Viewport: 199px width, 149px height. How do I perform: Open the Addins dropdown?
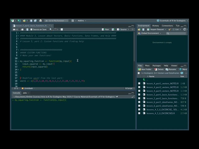coord(82,21)
